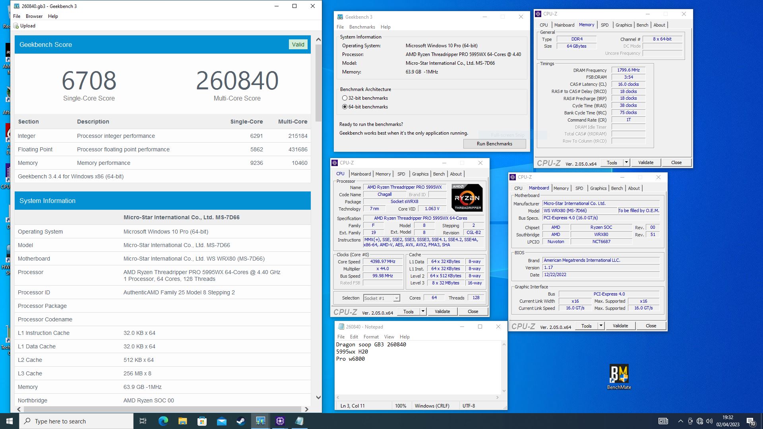
Task: Click the taskbar clock showing 19:32
Action: [x=728, y=421]
